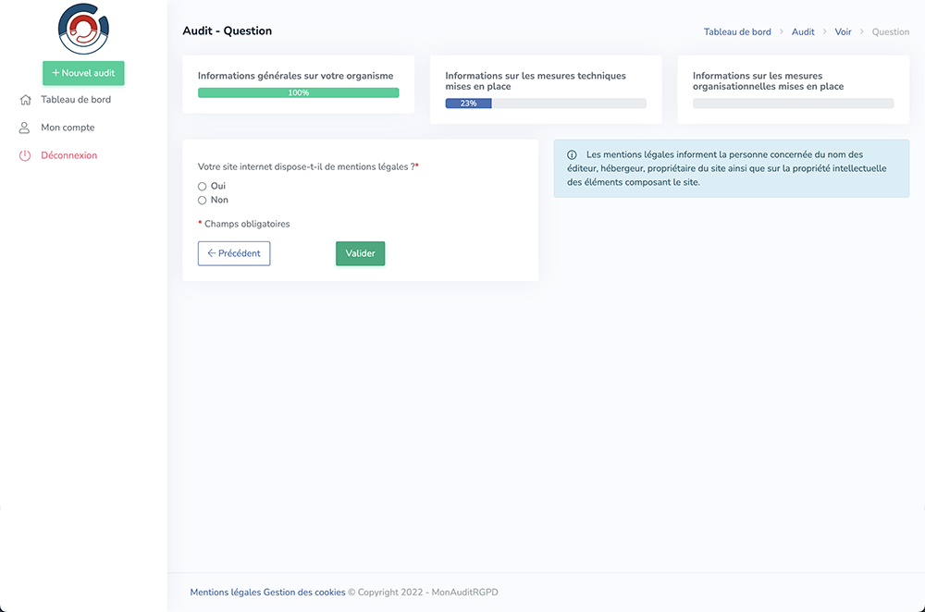Click the Audit breadcrumb link

(803, 31)
